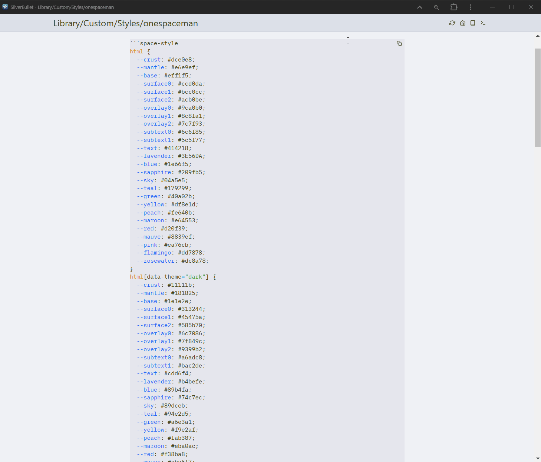
Task: Open extensions puzzle icon in title bar
Action: point(453,7)
